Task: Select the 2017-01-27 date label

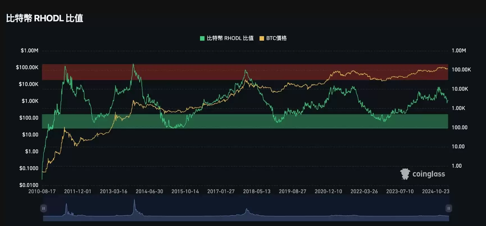Action: tap(221, 191)
